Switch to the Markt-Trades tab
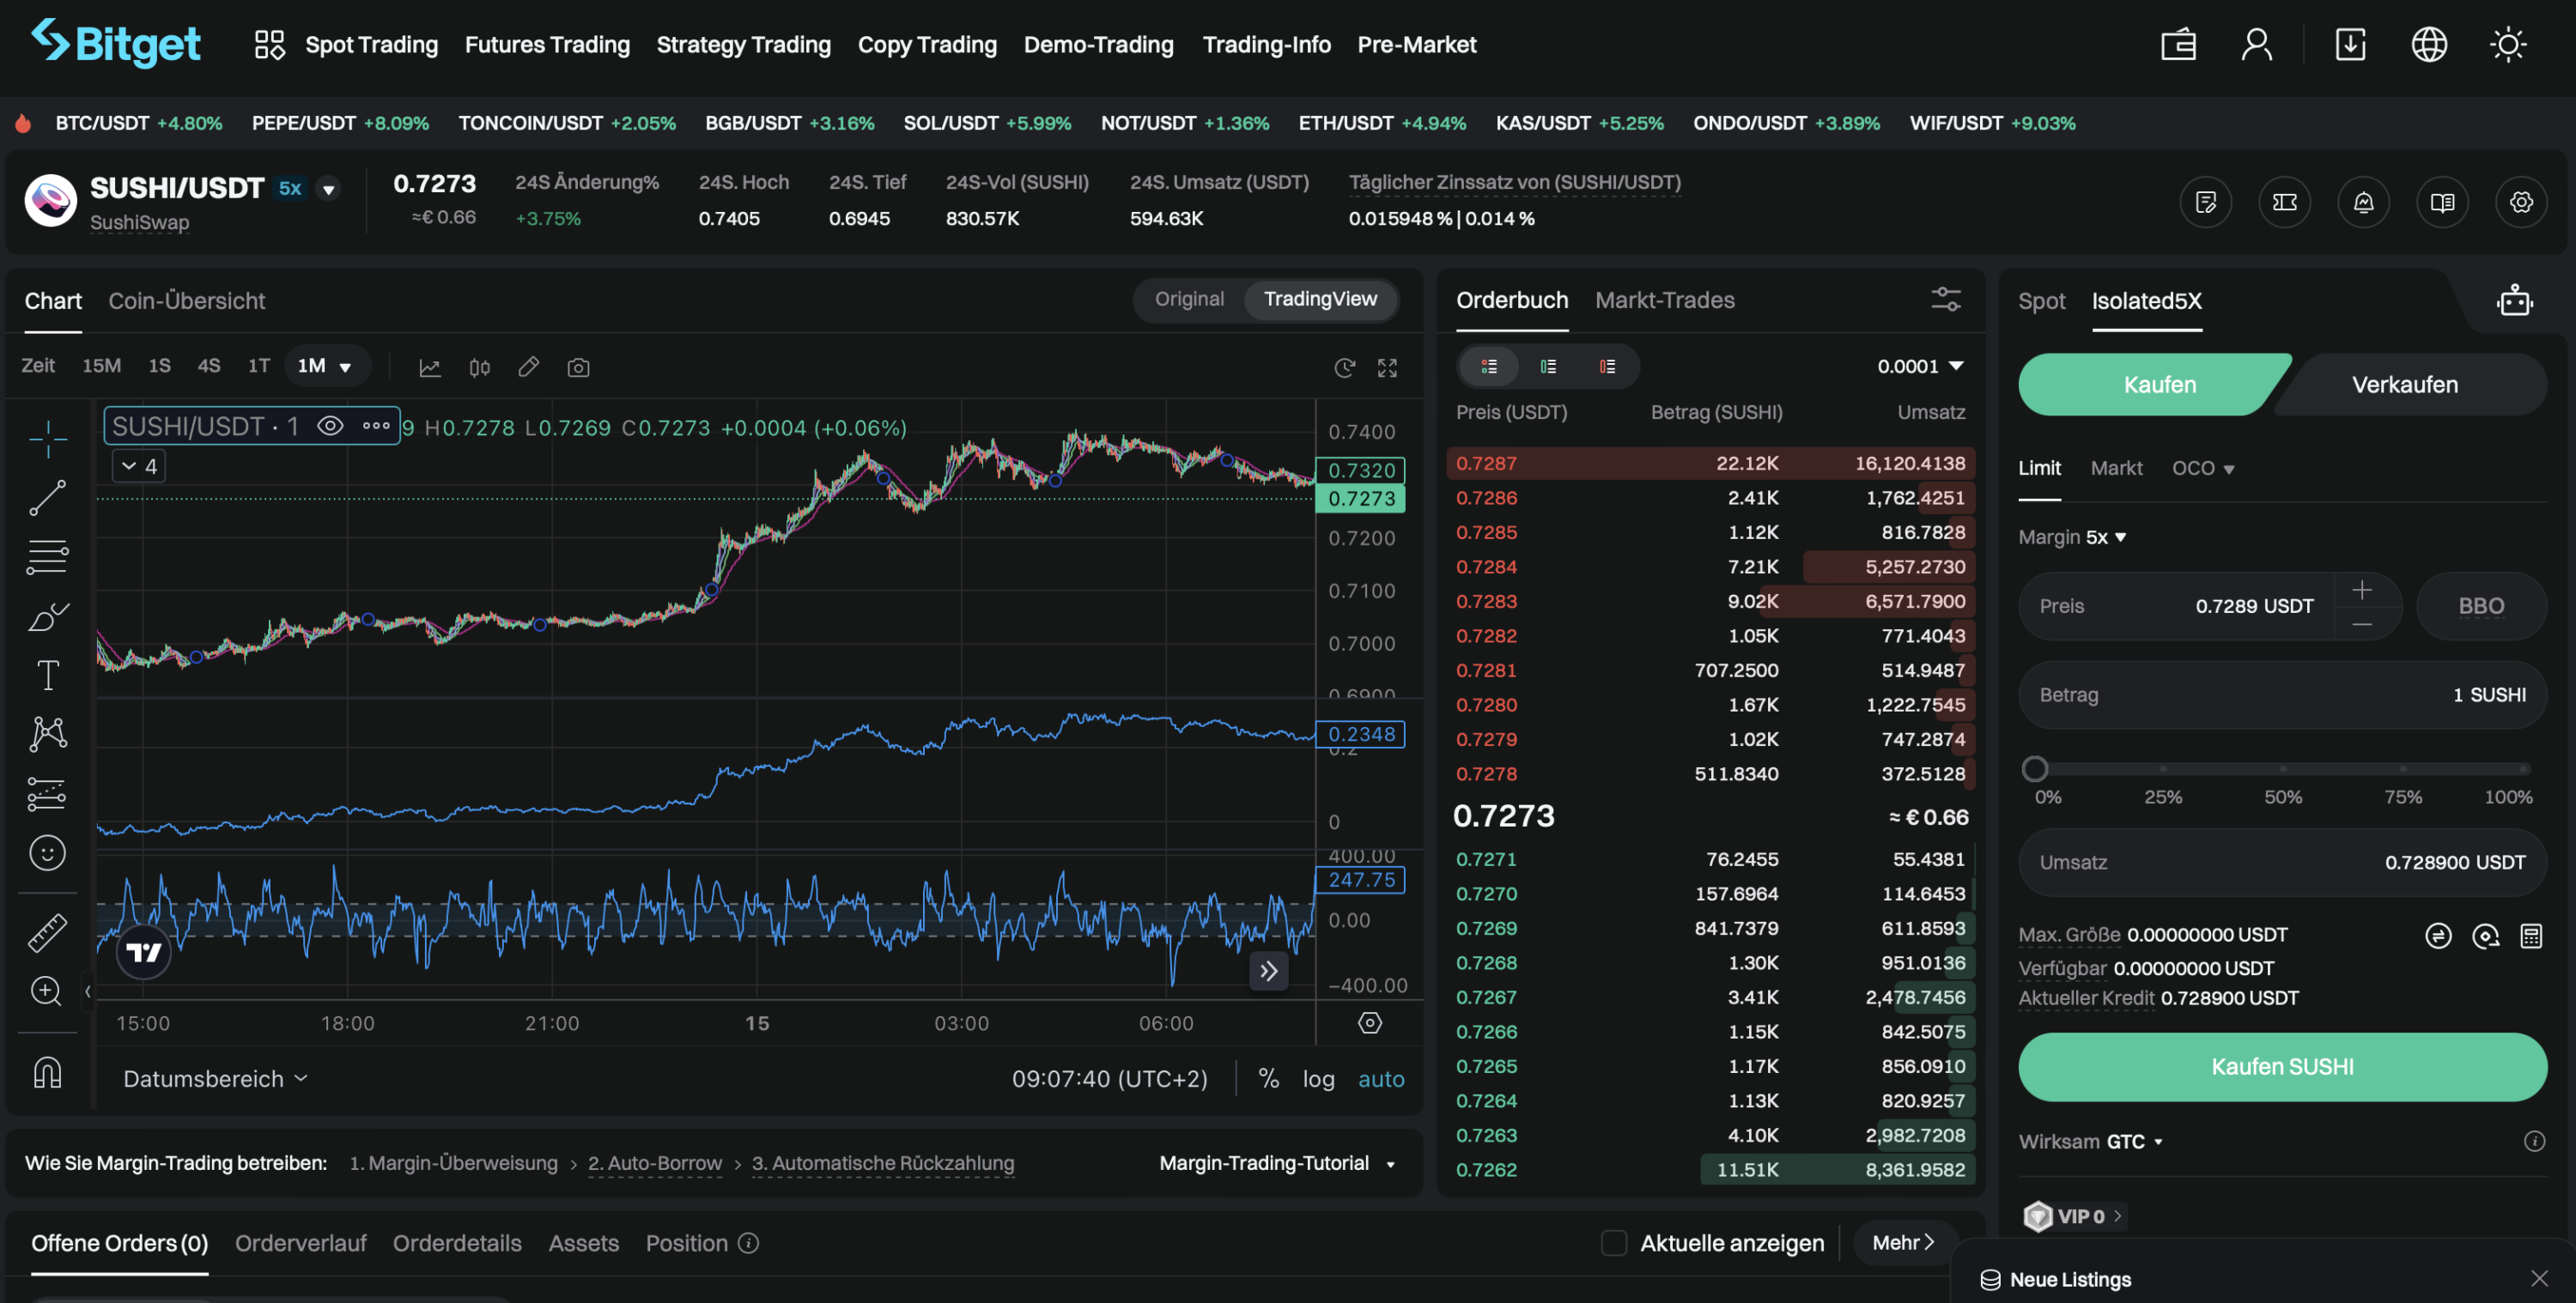 pyautogui.click(x=1665, y=300)
